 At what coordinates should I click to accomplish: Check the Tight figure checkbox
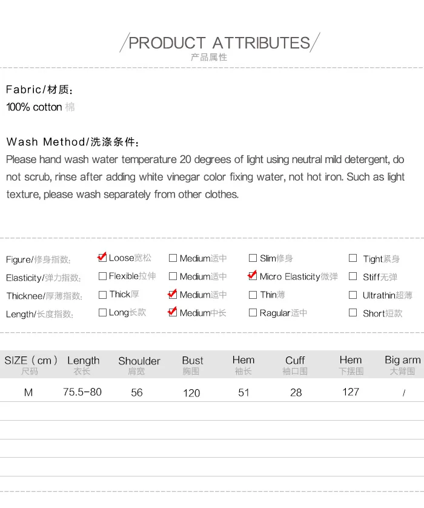(x=353, y=258)
